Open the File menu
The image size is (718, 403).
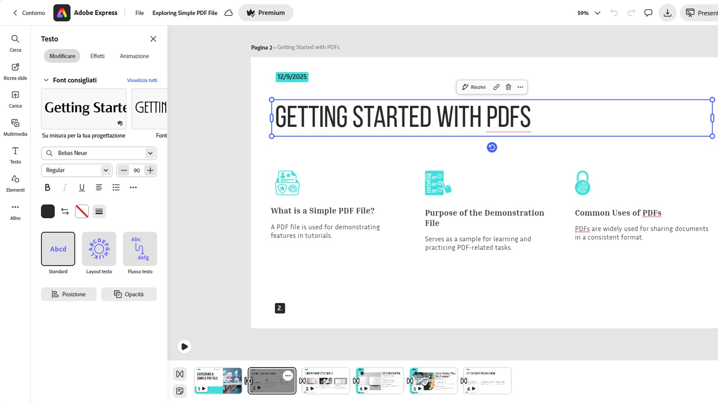(140, 13)
